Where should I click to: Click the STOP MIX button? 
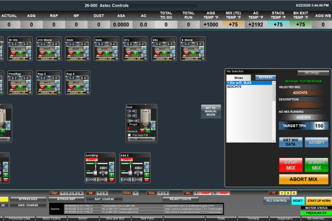tap(290, 165)
